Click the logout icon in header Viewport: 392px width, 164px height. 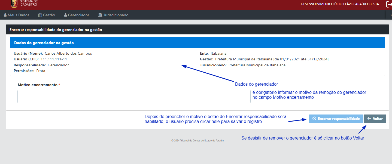click(389, 4)
